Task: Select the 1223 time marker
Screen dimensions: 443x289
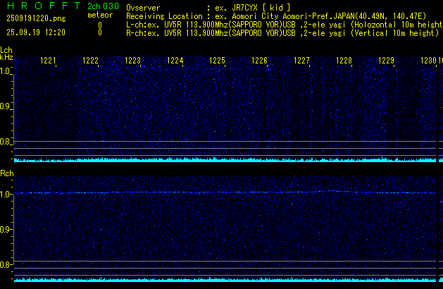Action: tap(133, 61)
